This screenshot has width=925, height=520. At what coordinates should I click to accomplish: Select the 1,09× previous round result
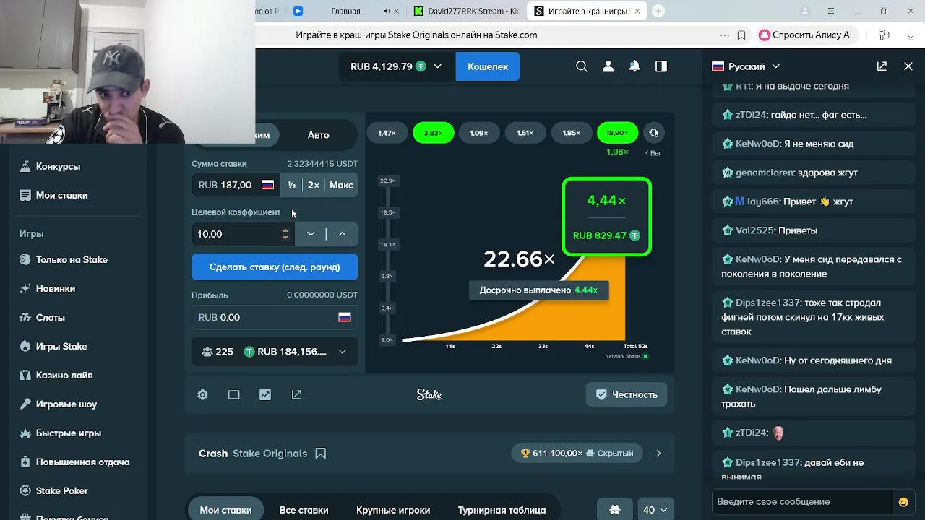479,133
